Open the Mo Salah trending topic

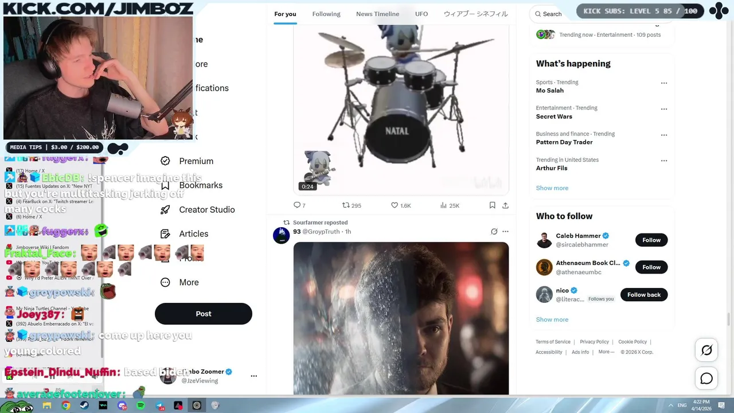550,91
